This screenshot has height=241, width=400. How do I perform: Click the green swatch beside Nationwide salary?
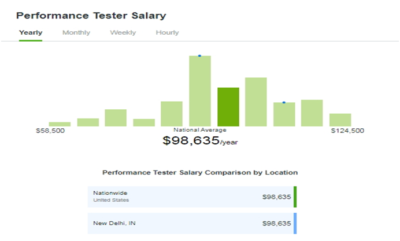point(295,197)
